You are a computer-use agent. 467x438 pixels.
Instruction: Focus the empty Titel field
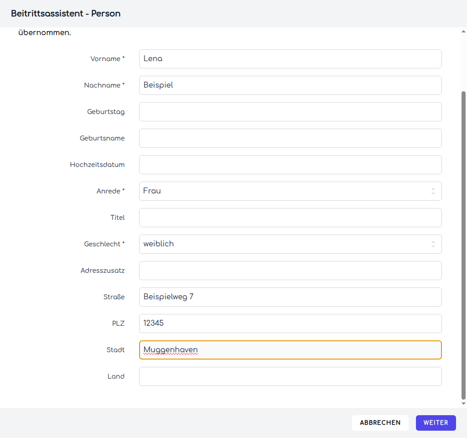click(x=291, y=218)
